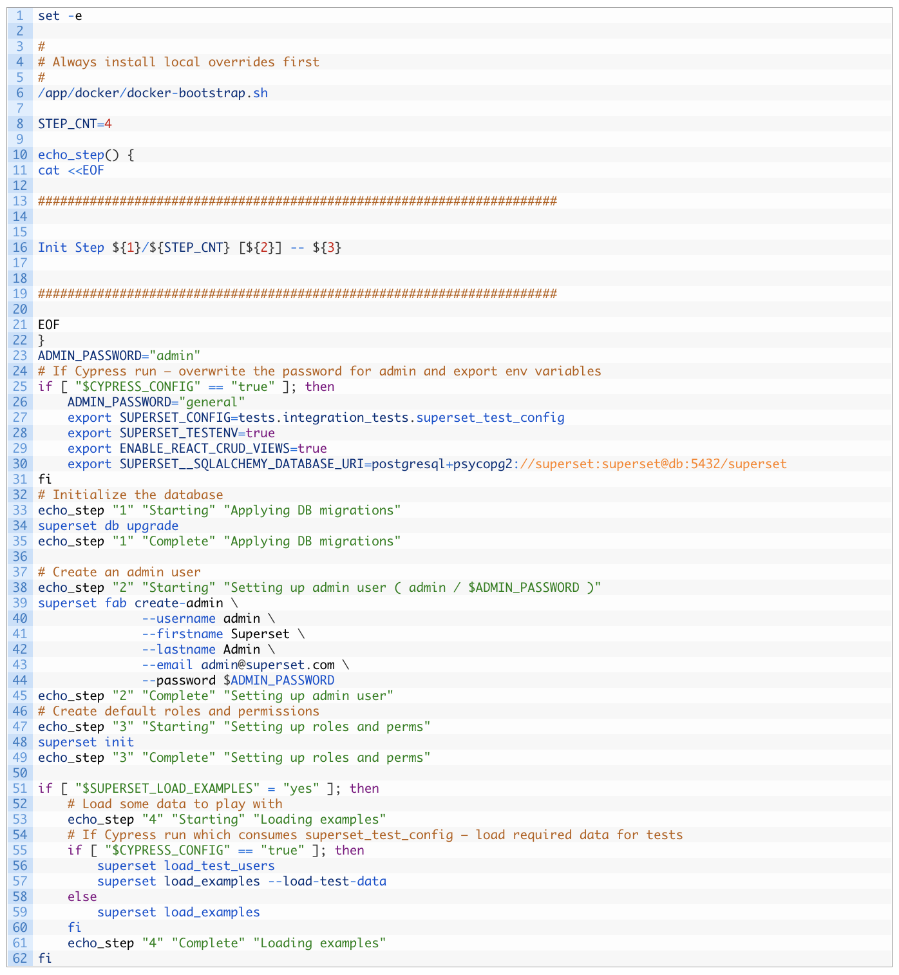The width and height of the screenshot is (899, 975).
Task: Click the final 'fi' on line 62
Action: click(x=45, y=958)
